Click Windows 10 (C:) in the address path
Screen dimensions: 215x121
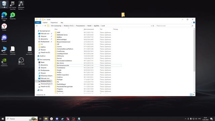(x=69, y=26)
